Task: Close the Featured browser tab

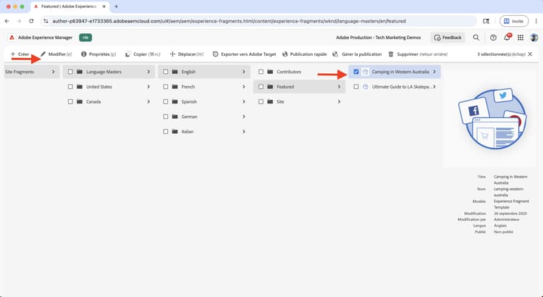Action: point(104,7)
